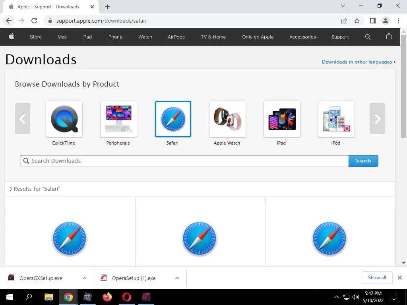The height and width of the screenshot is (305, 407).
Task: Open Windows taskbar search
Action: (29, 297)
